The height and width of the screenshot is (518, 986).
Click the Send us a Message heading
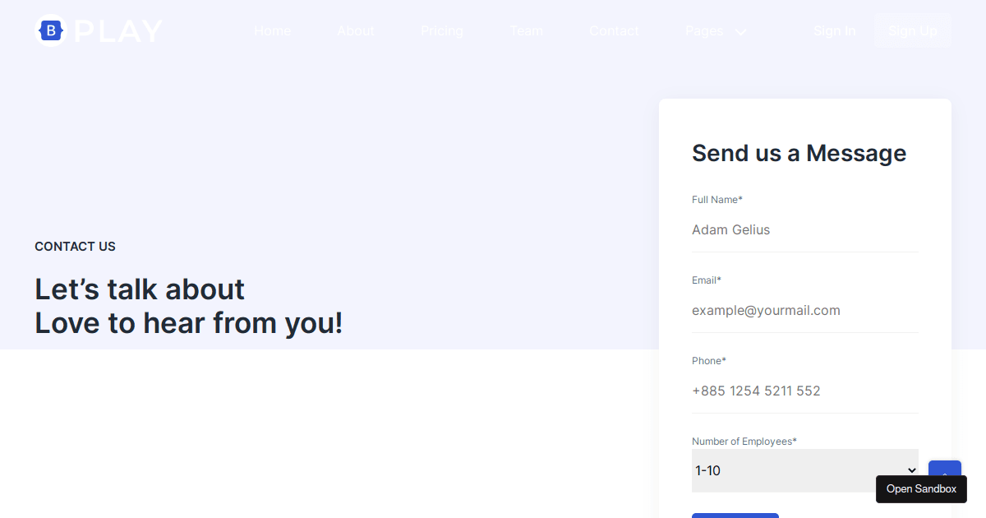click(x=799, y=153)
